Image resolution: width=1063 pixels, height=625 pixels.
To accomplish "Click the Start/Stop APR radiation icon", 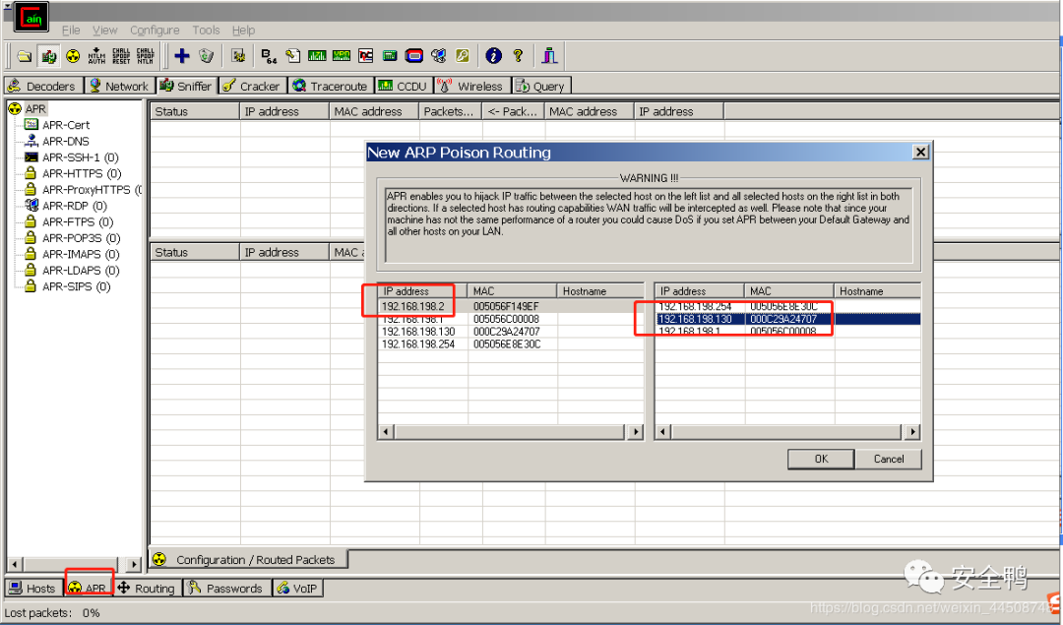I will tap(73, 56).
